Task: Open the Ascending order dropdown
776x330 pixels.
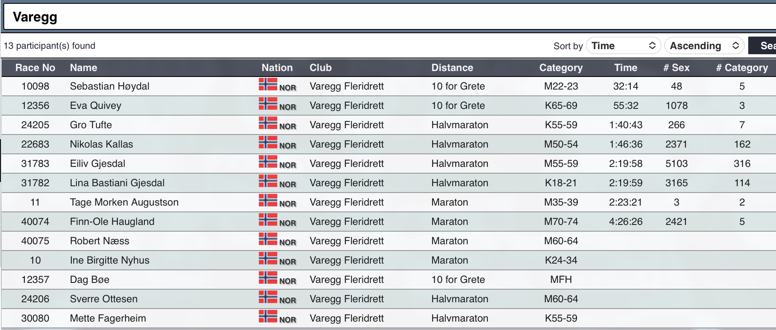Action: point(704,46)
